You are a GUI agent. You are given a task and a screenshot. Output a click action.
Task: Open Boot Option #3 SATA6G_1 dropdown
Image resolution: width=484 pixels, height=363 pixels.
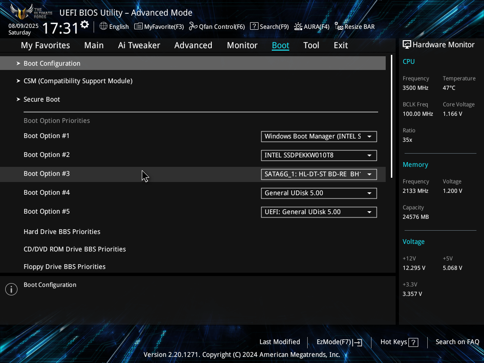point(319,174)
